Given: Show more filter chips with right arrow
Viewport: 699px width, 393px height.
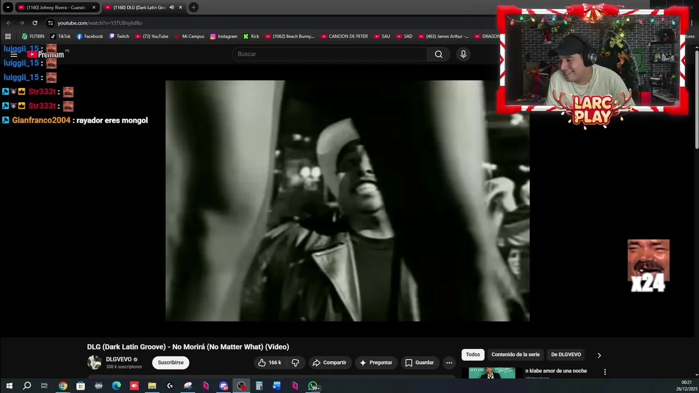Looking at the screenshot, I should pos(599,355).
